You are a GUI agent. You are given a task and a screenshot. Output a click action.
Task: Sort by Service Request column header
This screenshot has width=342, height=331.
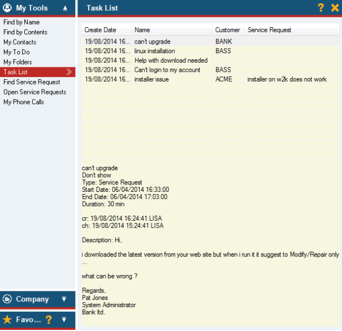tap(292, 30)
